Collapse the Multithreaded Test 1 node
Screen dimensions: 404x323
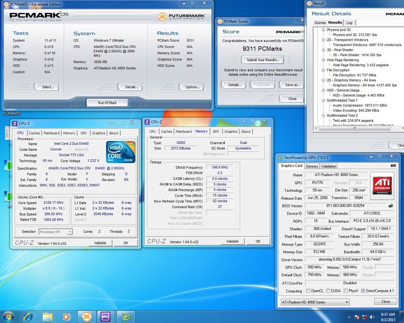[x=323, y=101]
